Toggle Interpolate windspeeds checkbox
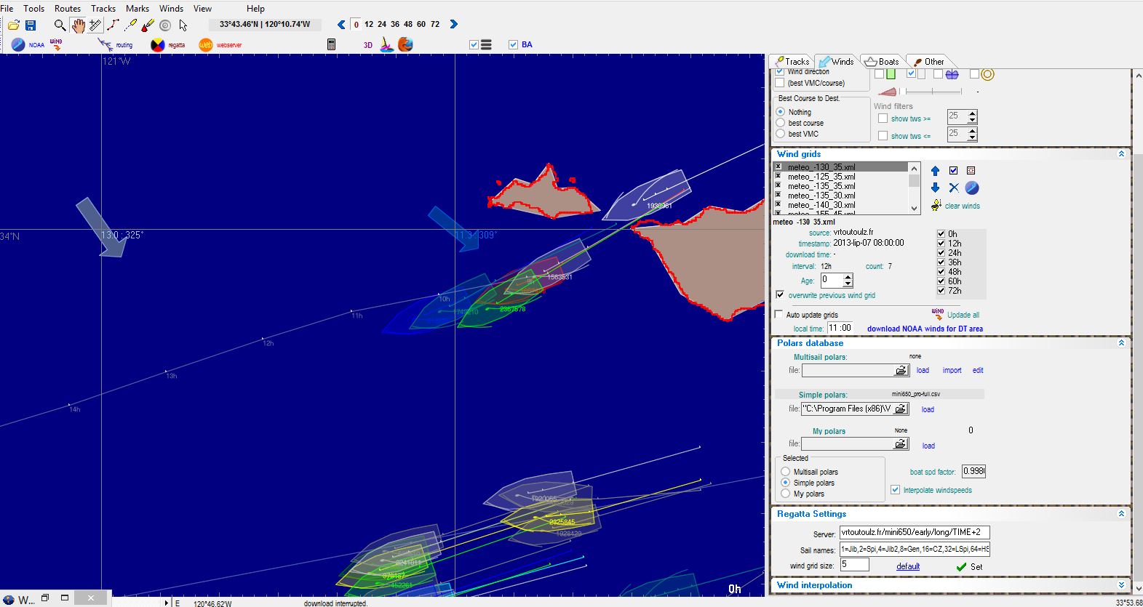This screenshot has height=607, width=1143. pos(896,490)
